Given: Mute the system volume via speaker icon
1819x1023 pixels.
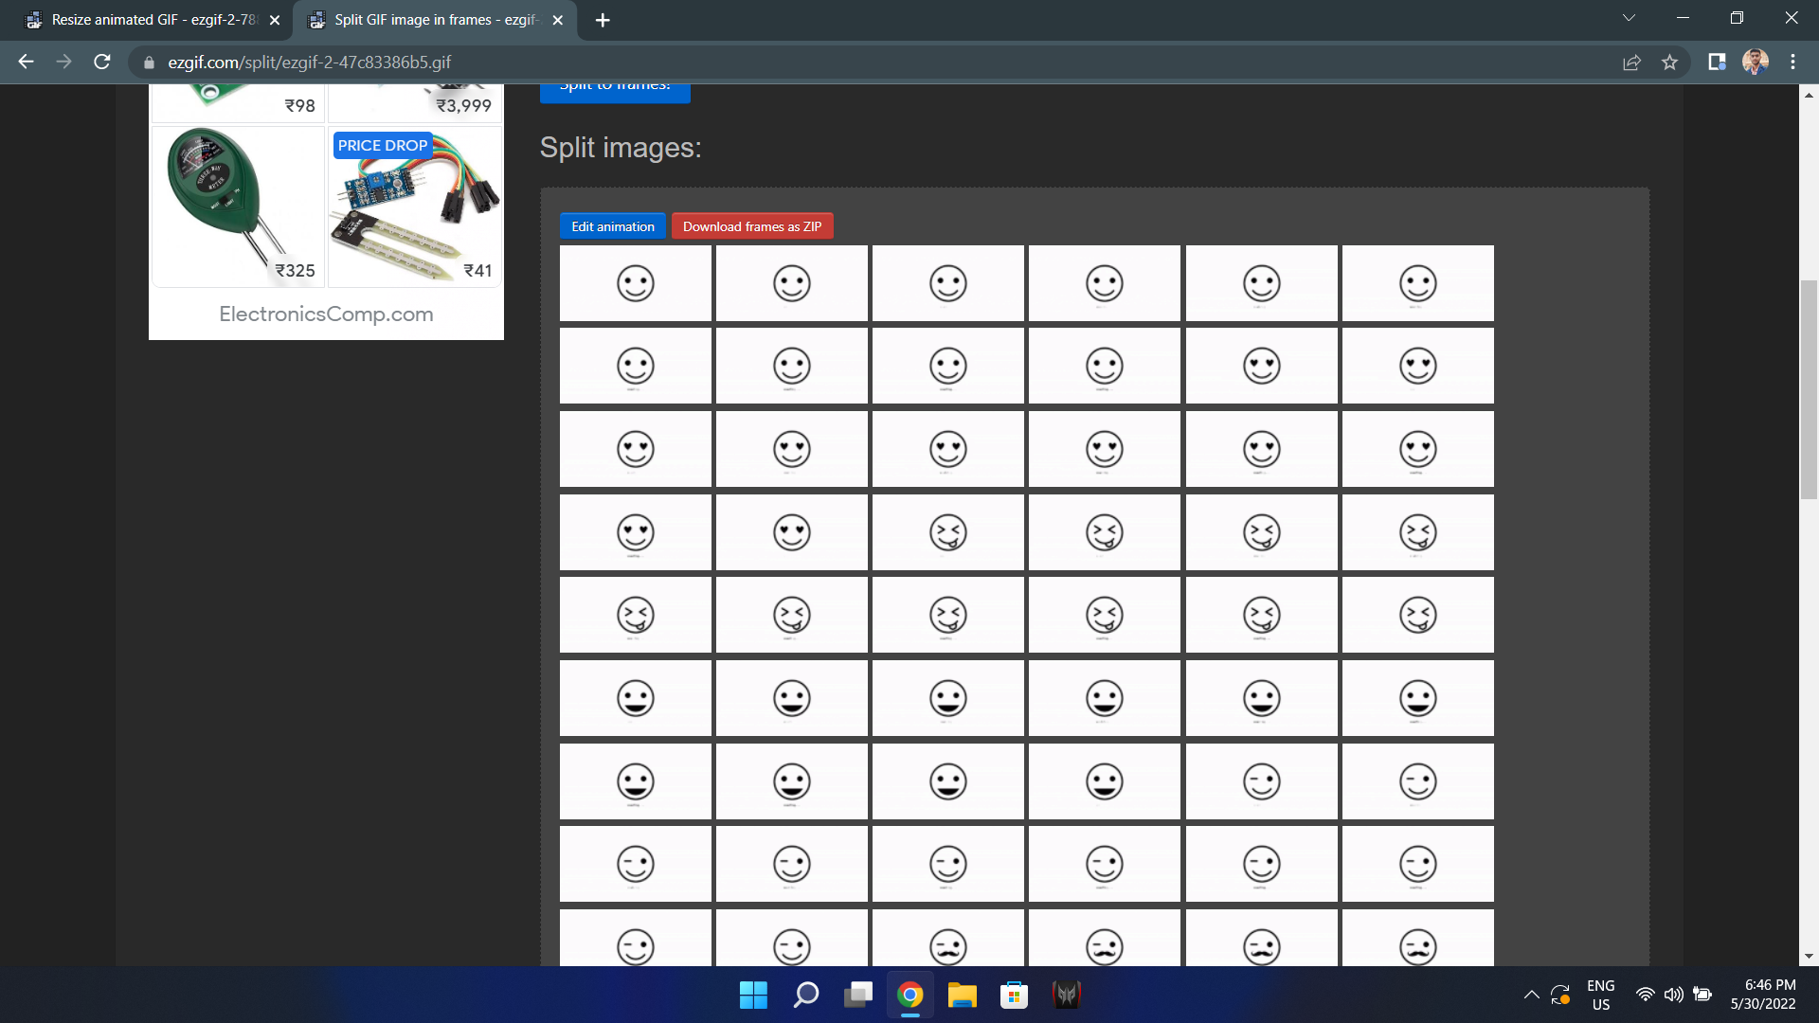Looking at the screenshot, I should point(1673,995).
